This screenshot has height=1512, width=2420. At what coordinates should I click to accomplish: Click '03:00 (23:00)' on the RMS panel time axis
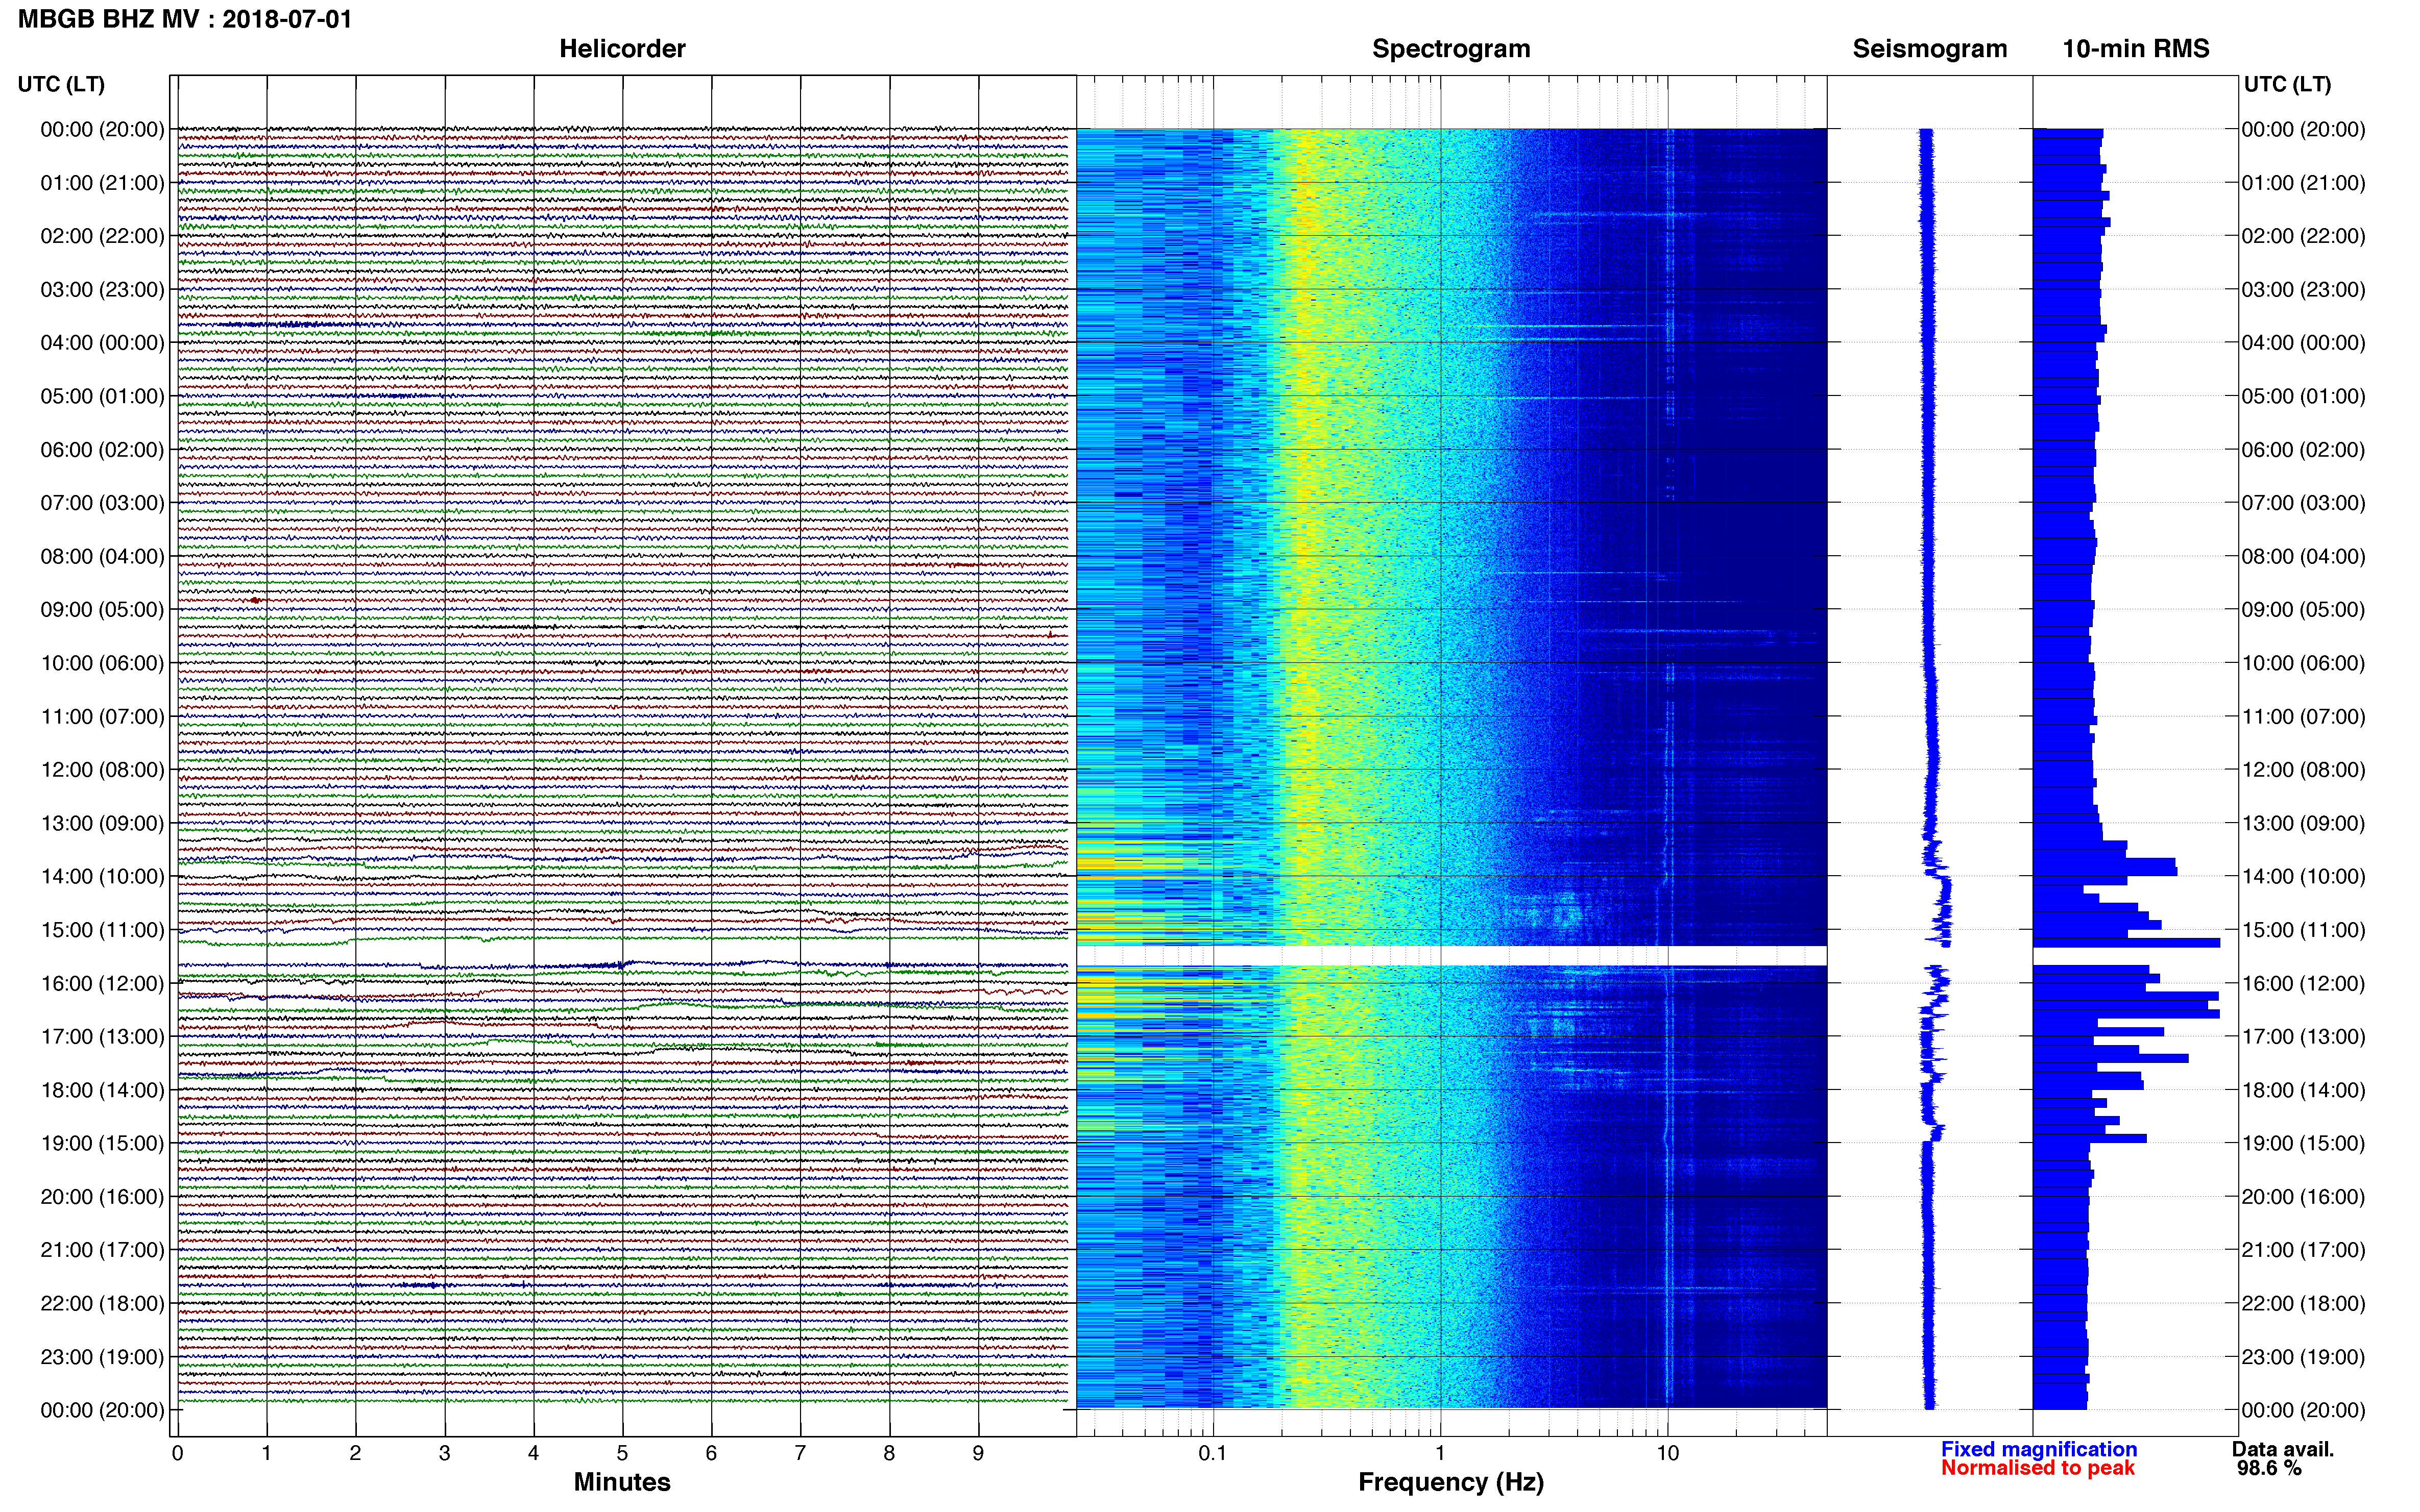coord(2303,290)
